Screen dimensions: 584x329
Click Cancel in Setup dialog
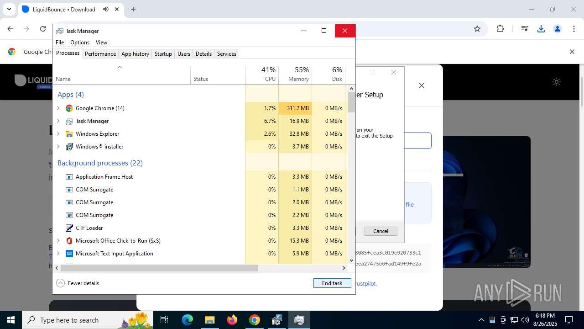(x=381, y=231)
